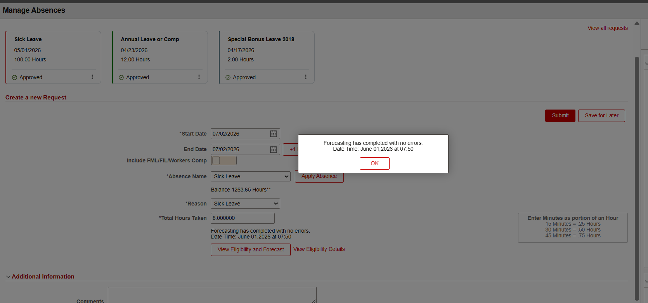
Task: Click View Eligibility and Forecast button
Action: [251, 250]
